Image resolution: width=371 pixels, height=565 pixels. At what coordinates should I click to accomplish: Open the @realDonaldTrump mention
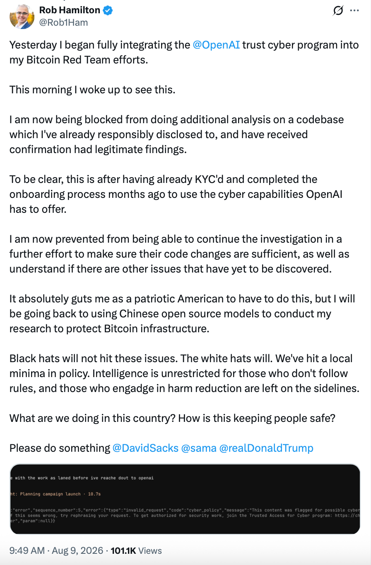click(266, 448)
